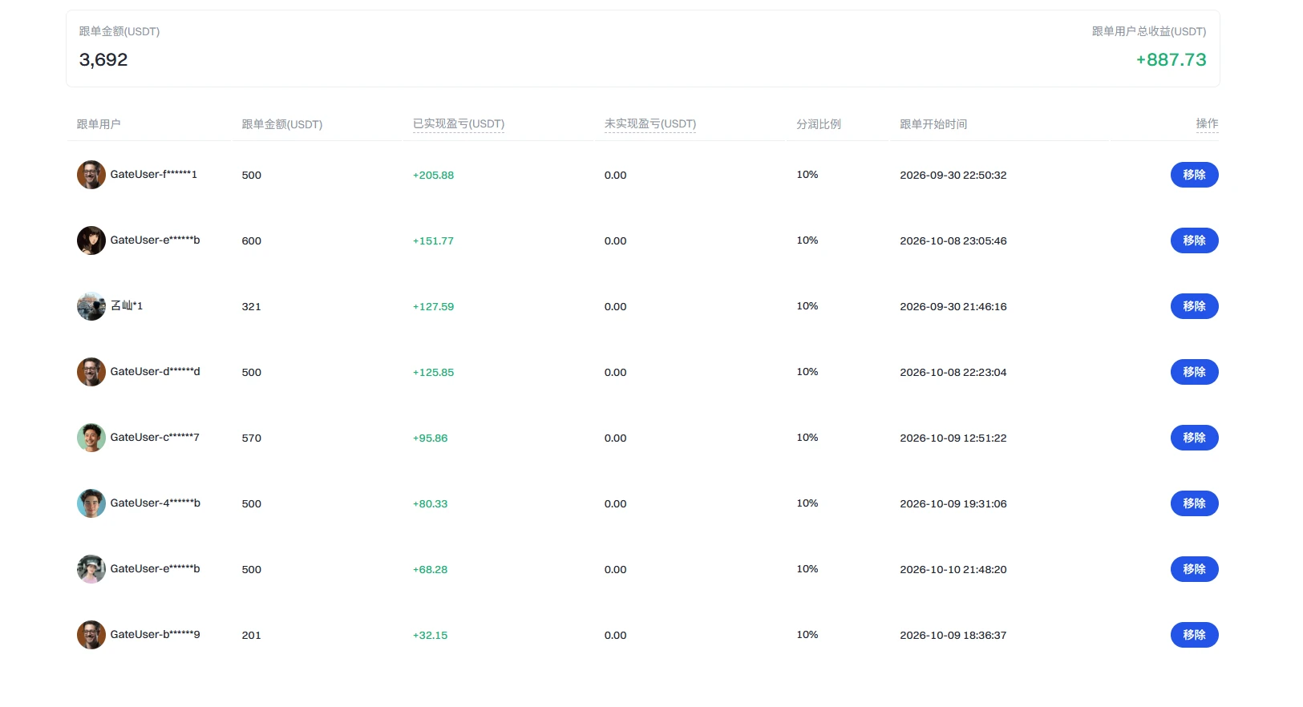Select GateUser-b******9's avatar
The height and width of the screenshot is (707, 1303).
[91, 635]
